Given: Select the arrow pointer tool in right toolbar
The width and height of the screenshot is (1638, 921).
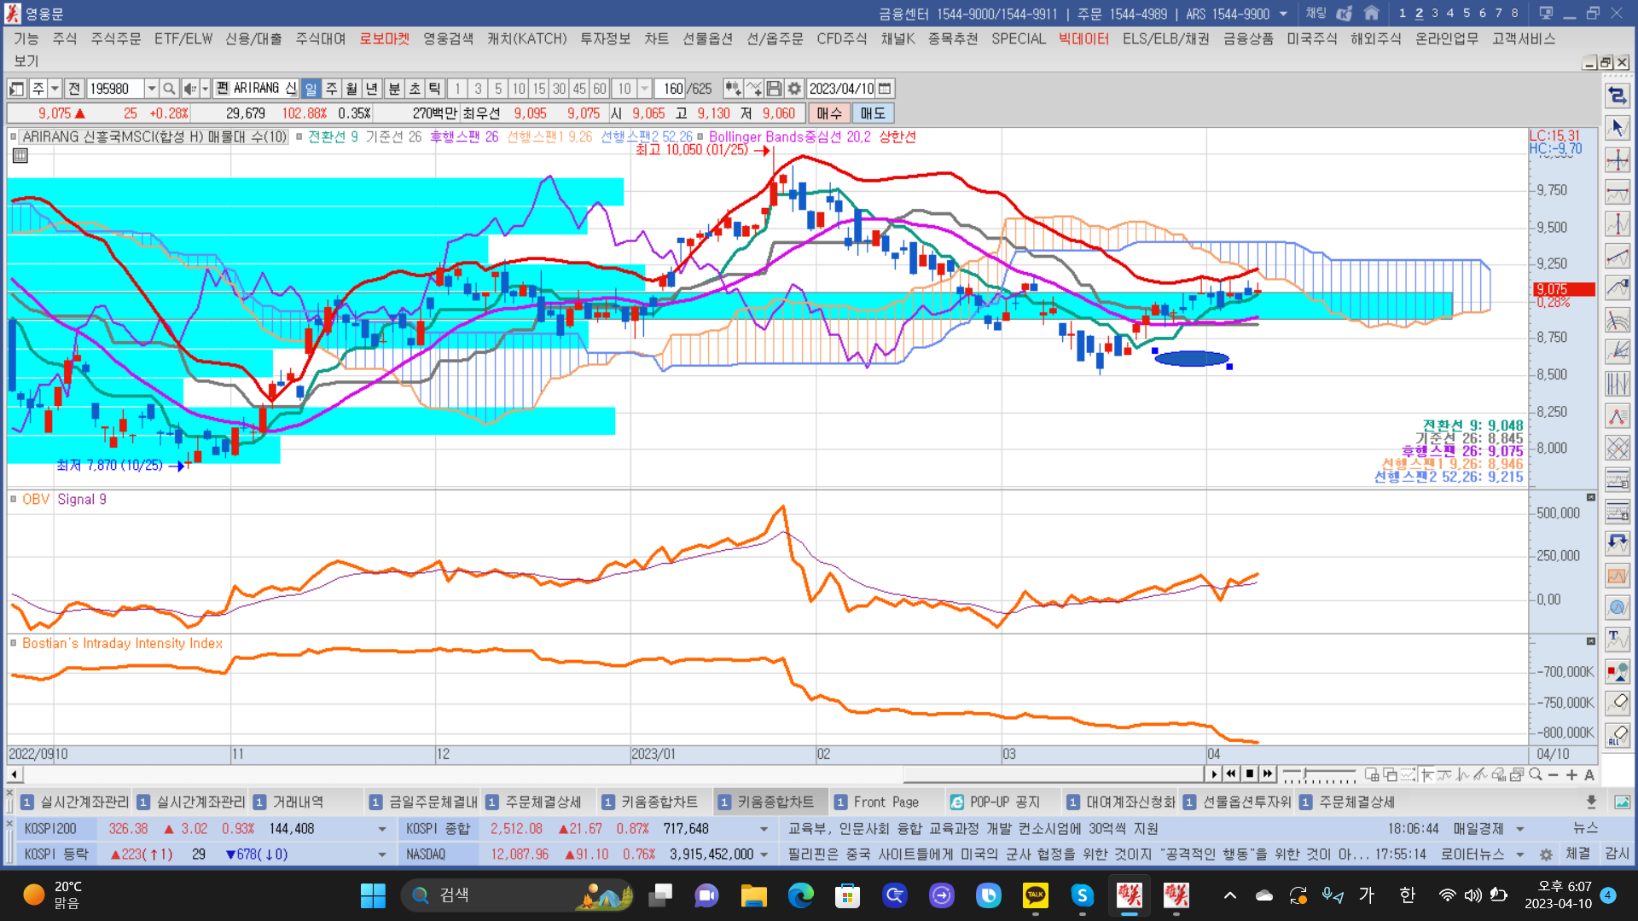Looking at the screenshot, I should (1617, 128).
